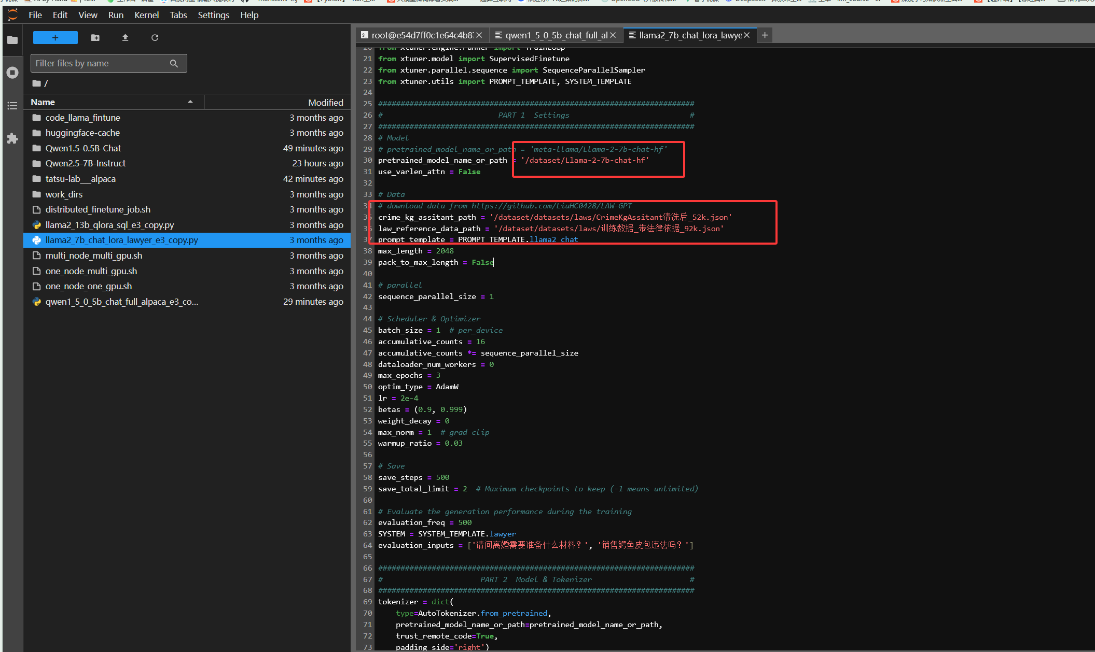Open the Kernel menu
Image resolution: width=1095 pixels, height=652 pixels.
coord(146,15)
